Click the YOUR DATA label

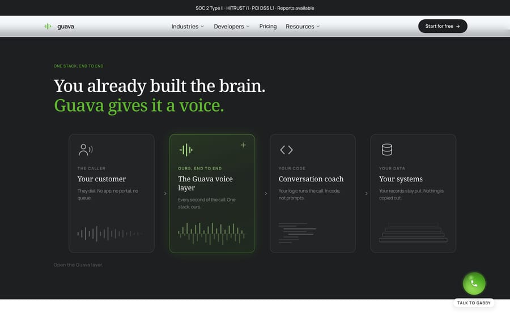coord(392,168)
